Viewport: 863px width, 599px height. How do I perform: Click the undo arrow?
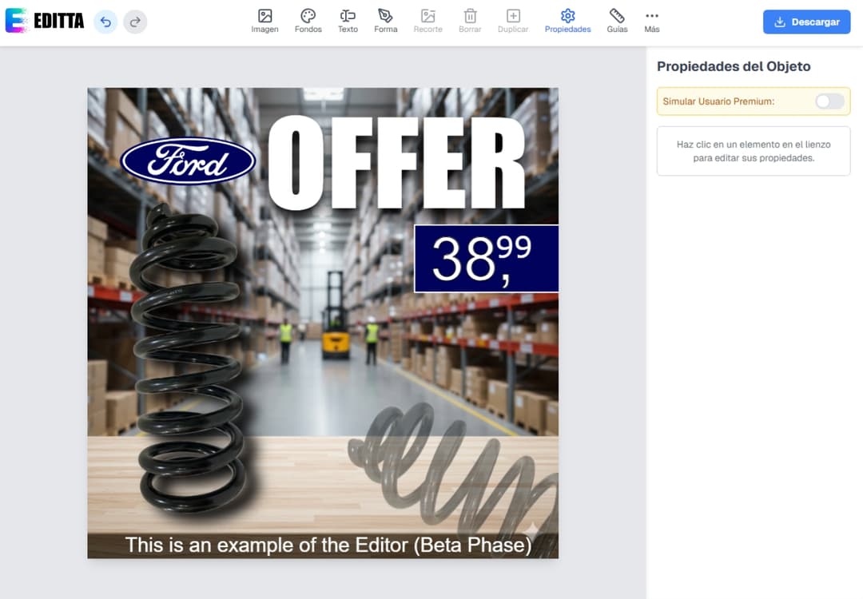105,22
